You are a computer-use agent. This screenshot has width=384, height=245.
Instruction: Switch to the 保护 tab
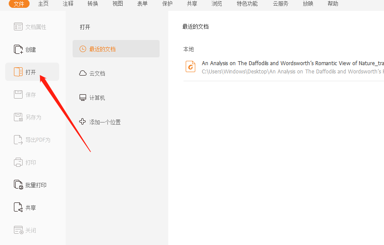click(x=167, y=4)
